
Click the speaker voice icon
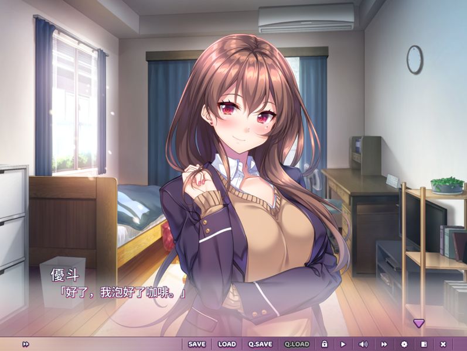[363, 344]
